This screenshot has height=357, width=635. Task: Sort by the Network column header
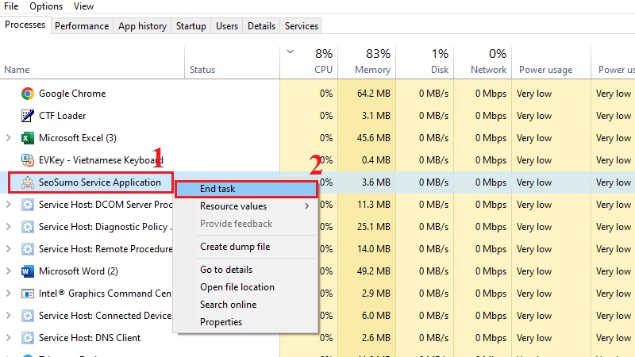tap(488, 70)
